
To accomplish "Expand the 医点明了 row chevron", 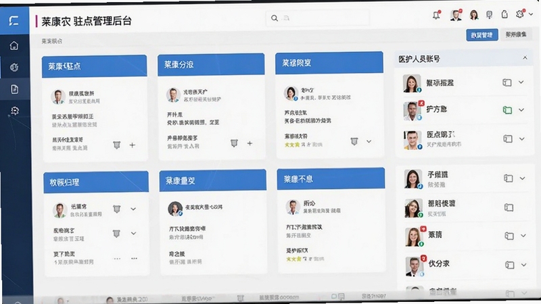I will [522, 139].
